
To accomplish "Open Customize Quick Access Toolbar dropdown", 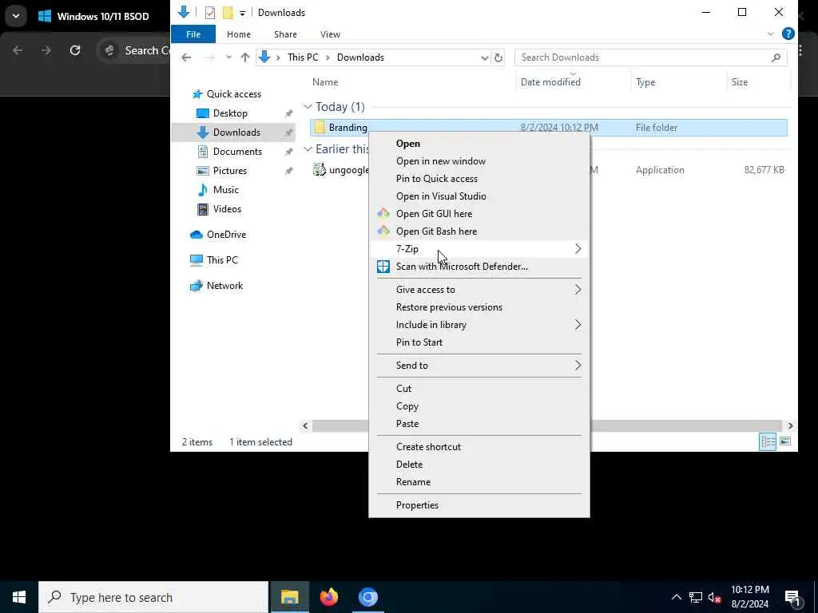I will pyautogui.click(x=243, y=13).
